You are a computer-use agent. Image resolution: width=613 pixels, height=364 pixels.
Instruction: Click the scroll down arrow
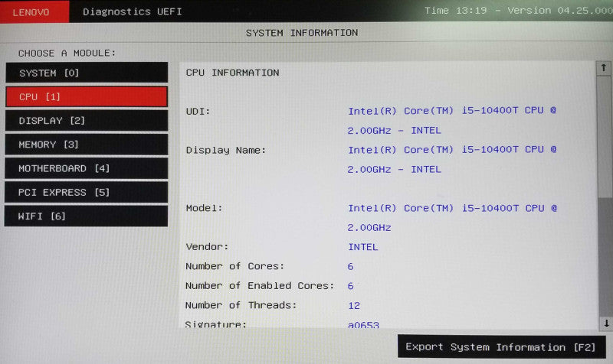(606, 323)
